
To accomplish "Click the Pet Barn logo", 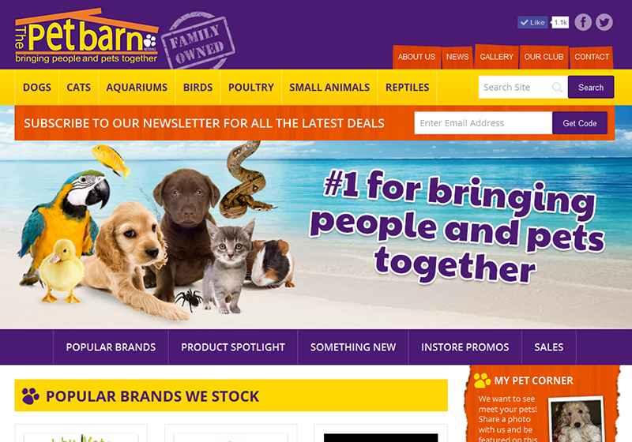I will point(86,37).
